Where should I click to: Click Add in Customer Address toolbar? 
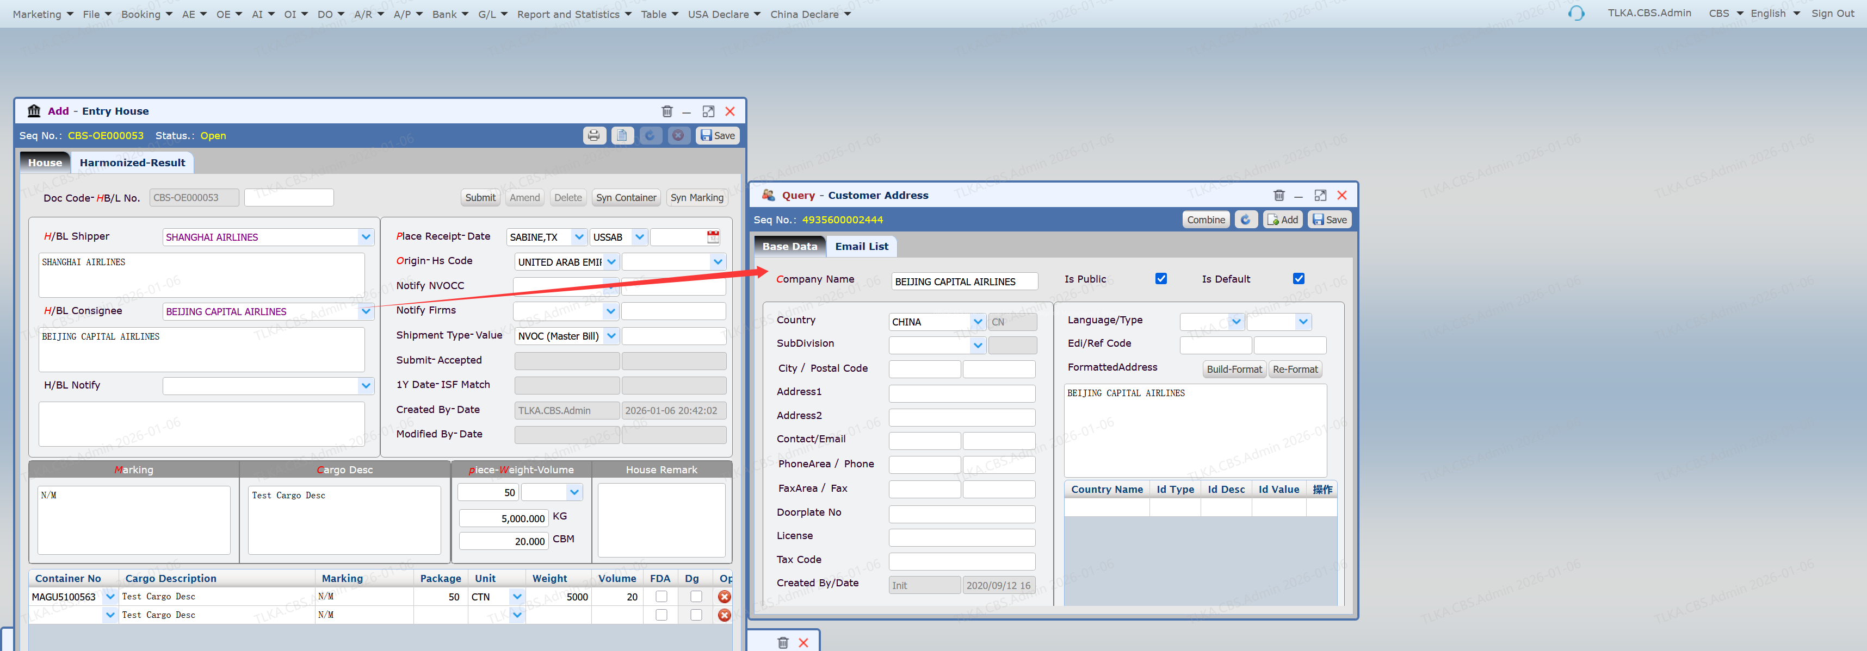[1283, 220]
